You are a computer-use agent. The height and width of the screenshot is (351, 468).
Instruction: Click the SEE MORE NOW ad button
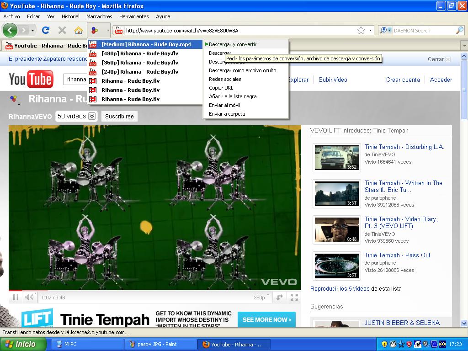[266, 319]
